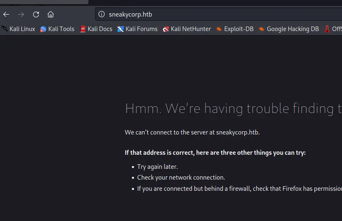Click the Exploit-DB orange bug icon

pyautogui.click(x=219, y=29)
